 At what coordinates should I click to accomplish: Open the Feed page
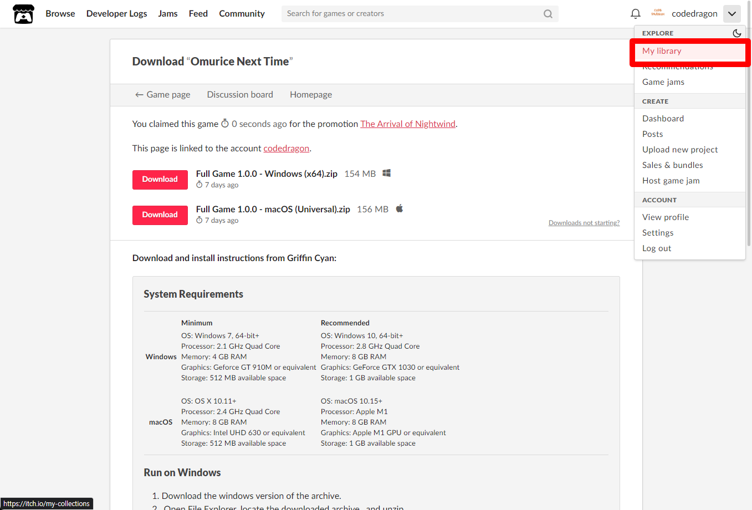click(198, 13)
